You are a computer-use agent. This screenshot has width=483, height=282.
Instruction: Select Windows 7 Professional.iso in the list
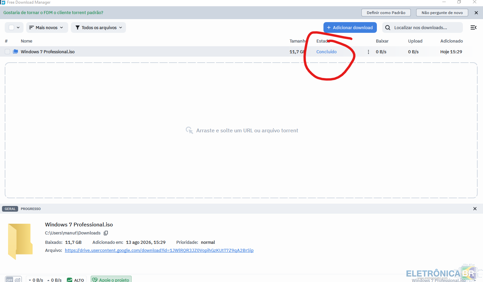pyautogui.click(x=48, y=52)
